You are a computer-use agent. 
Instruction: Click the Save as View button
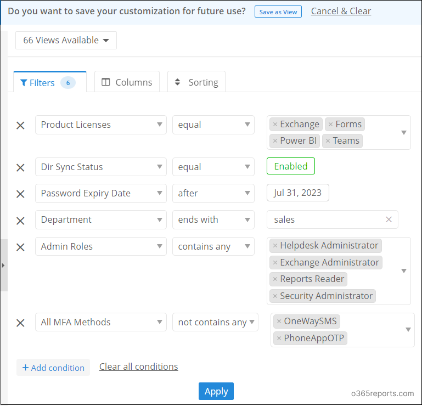tap(278, 12)
